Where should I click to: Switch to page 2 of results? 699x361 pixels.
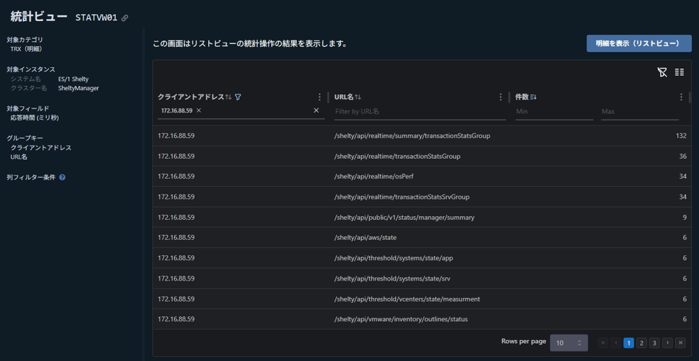pyautogui.click(x=642, y=343)
